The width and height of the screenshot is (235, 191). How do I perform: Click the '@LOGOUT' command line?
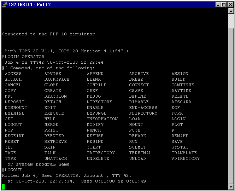point(12,170)
